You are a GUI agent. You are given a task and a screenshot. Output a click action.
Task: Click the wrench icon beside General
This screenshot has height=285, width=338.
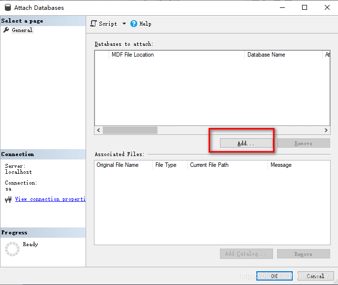click(6, 30)
